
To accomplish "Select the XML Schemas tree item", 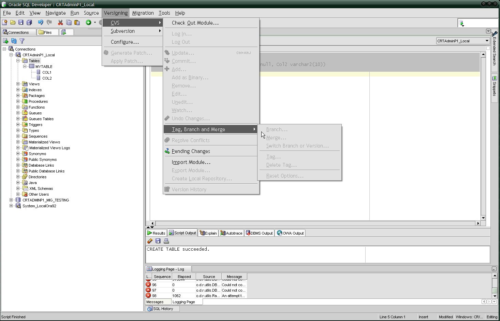I will pos(41,188).
